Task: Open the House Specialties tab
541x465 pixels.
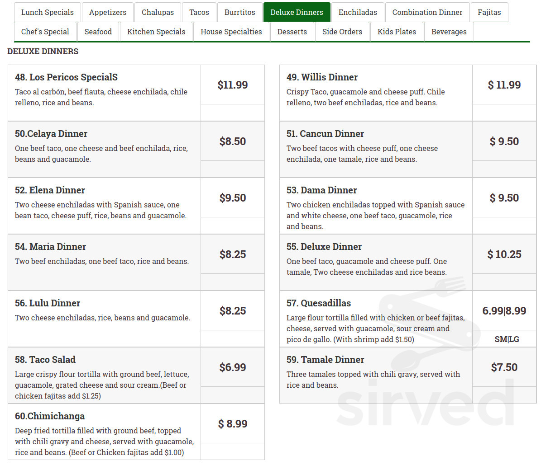Action: [231, 32]
